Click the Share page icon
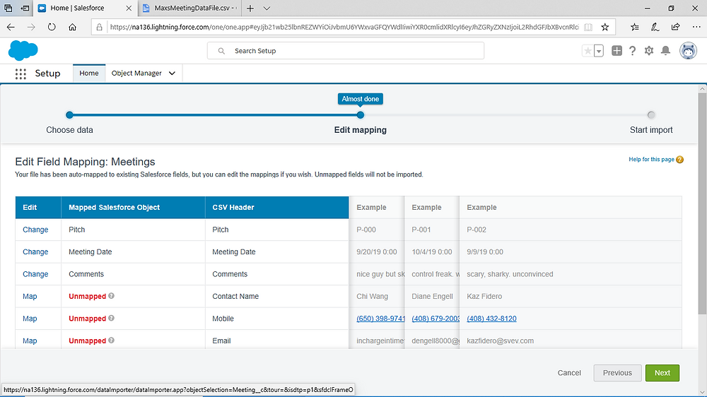Screen dimensions: 707x397 (x=675, y=27)
